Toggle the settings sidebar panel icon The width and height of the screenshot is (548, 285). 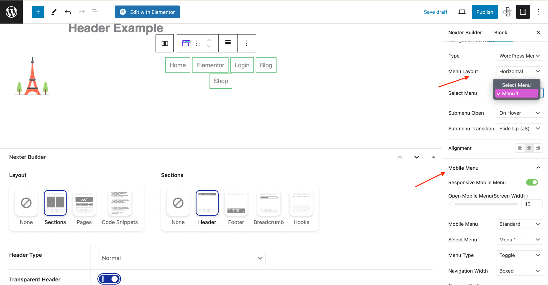[523, 12]
